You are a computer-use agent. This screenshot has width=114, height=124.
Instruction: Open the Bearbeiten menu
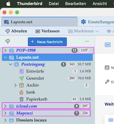76,4
